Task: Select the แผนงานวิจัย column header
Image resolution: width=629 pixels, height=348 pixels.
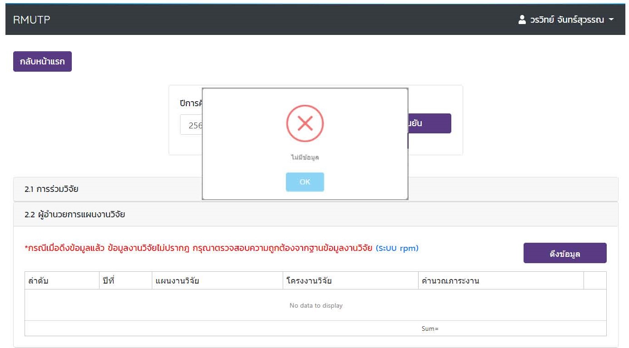Action: pos(177,281)
